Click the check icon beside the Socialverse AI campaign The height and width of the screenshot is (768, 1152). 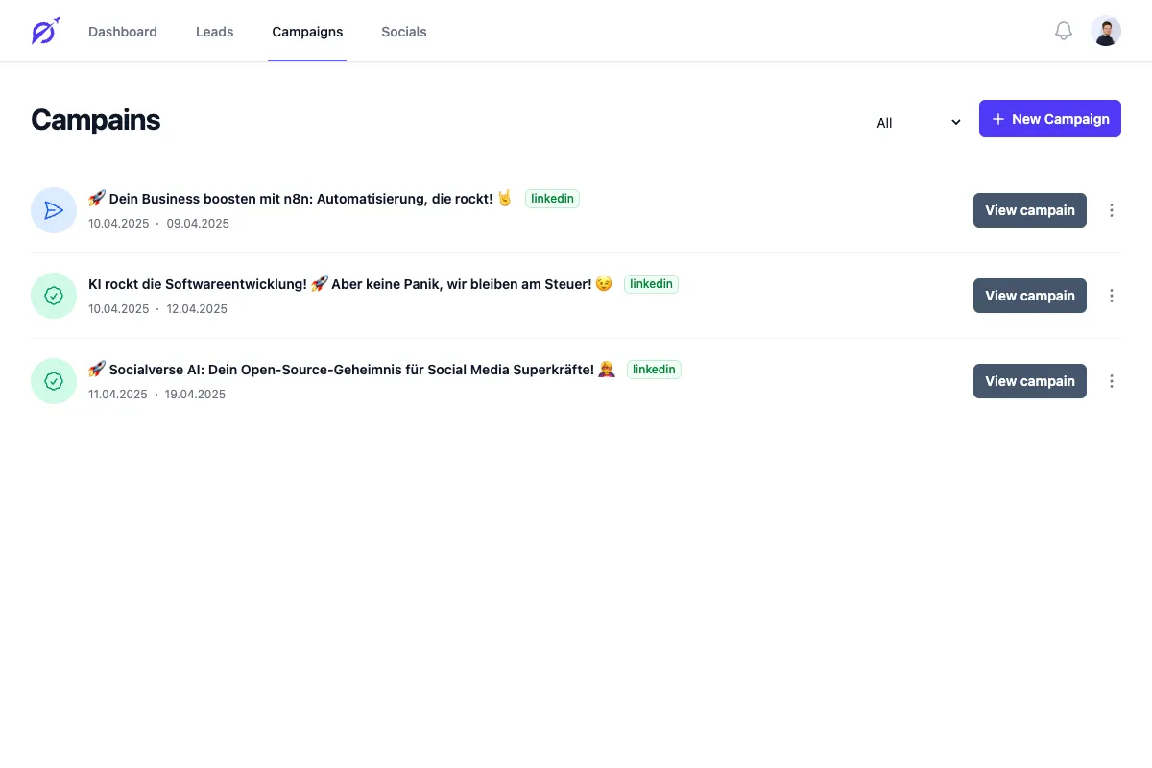coord(53,380)
